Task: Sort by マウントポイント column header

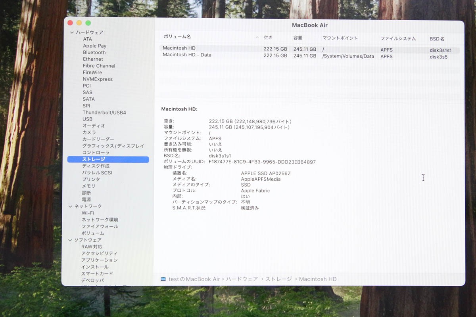Action: pos(340,38)
